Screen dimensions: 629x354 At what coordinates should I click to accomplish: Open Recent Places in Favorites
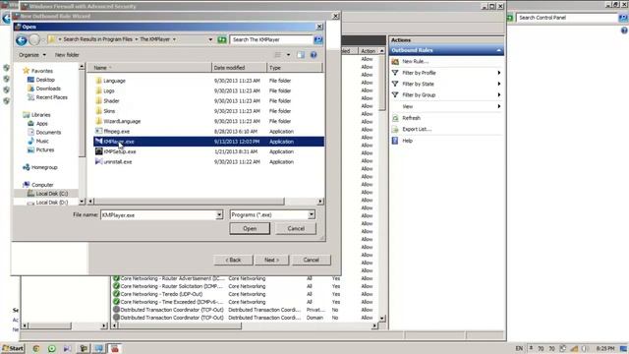tap(51, 97)
